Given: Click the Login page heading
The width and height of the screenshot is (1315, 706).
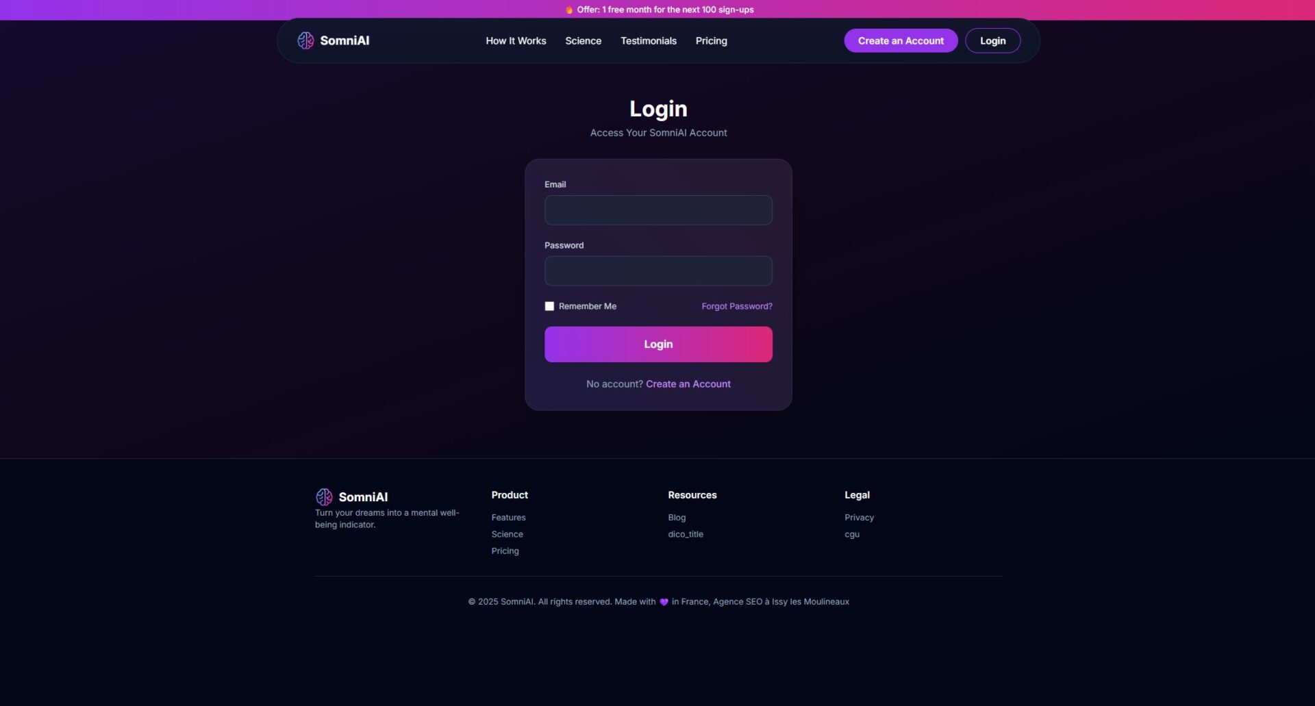Looking at the screenshot, I should click(x=658, y=109).
